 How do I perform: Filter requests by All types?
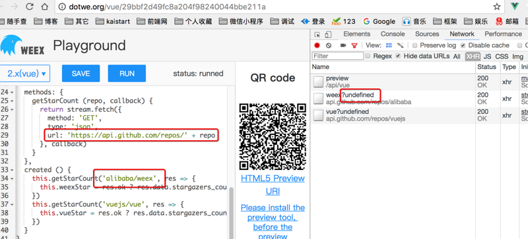click(457, 57)
